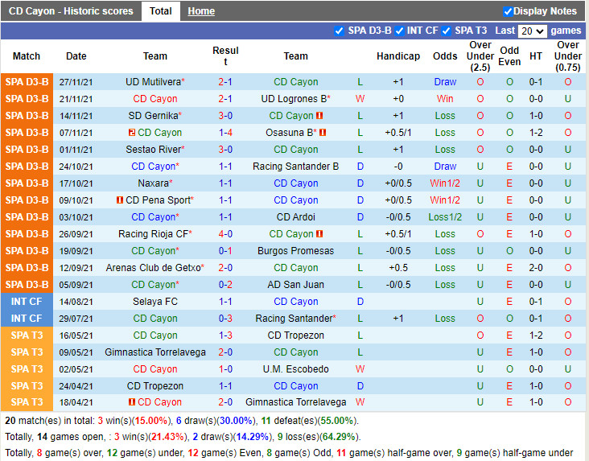Click the red card icon after Osasuna B
Viewport: 589px width, 461px height.
click(x=323, y=132)
